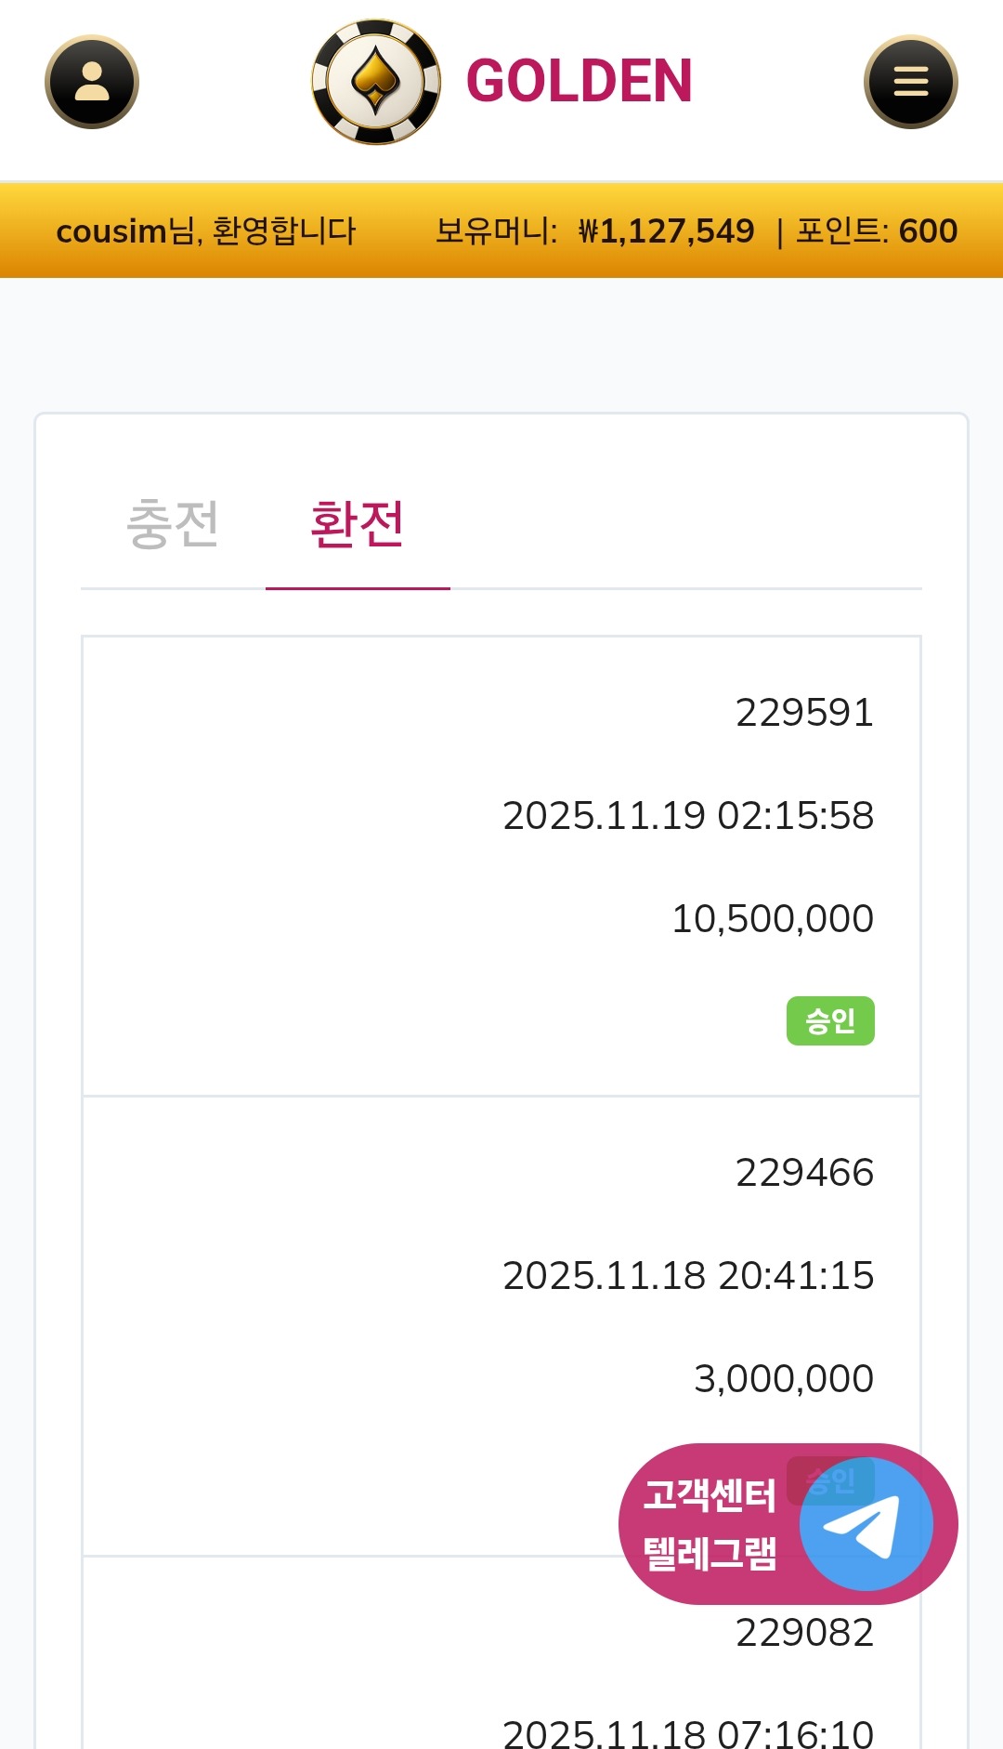
Task: Tap the 포인트 600 display
Action: (876, 231)
